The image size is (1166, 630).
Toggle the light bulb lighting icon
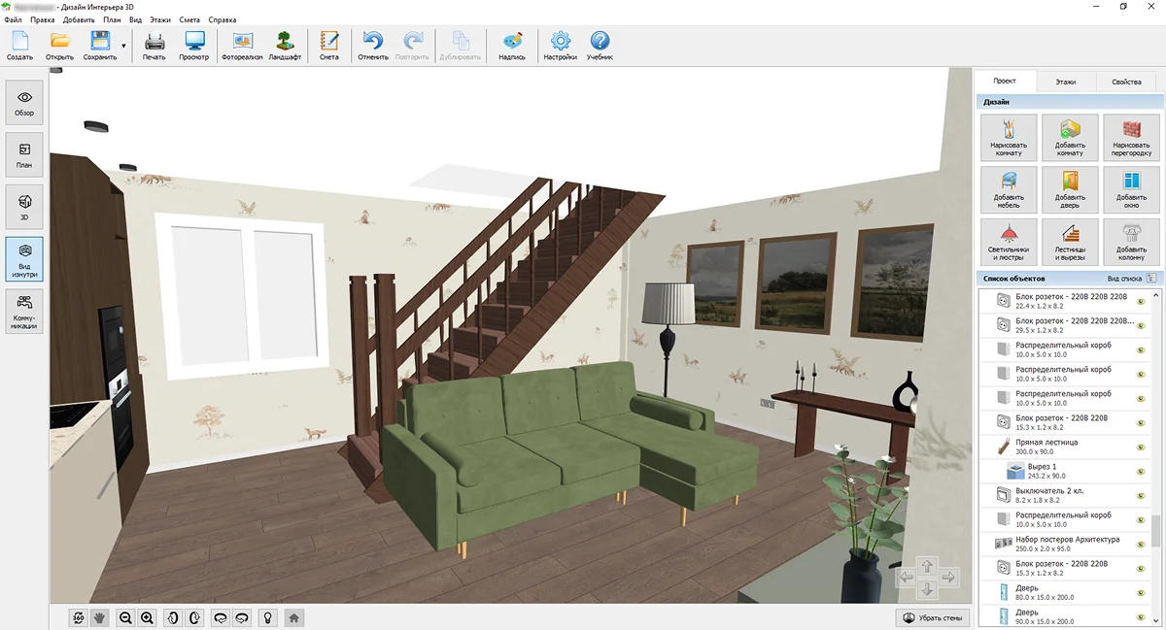tap(267, 617)
